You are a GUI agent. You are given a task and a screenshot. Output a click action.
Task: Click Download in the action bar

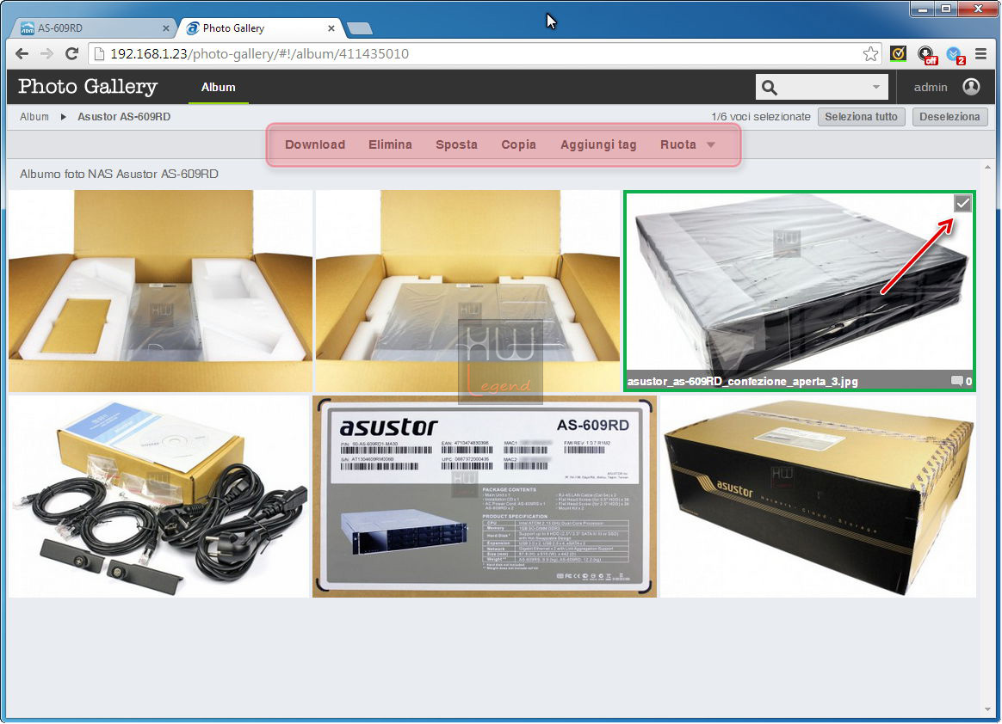pyautogui.click(x=315, y=144)
